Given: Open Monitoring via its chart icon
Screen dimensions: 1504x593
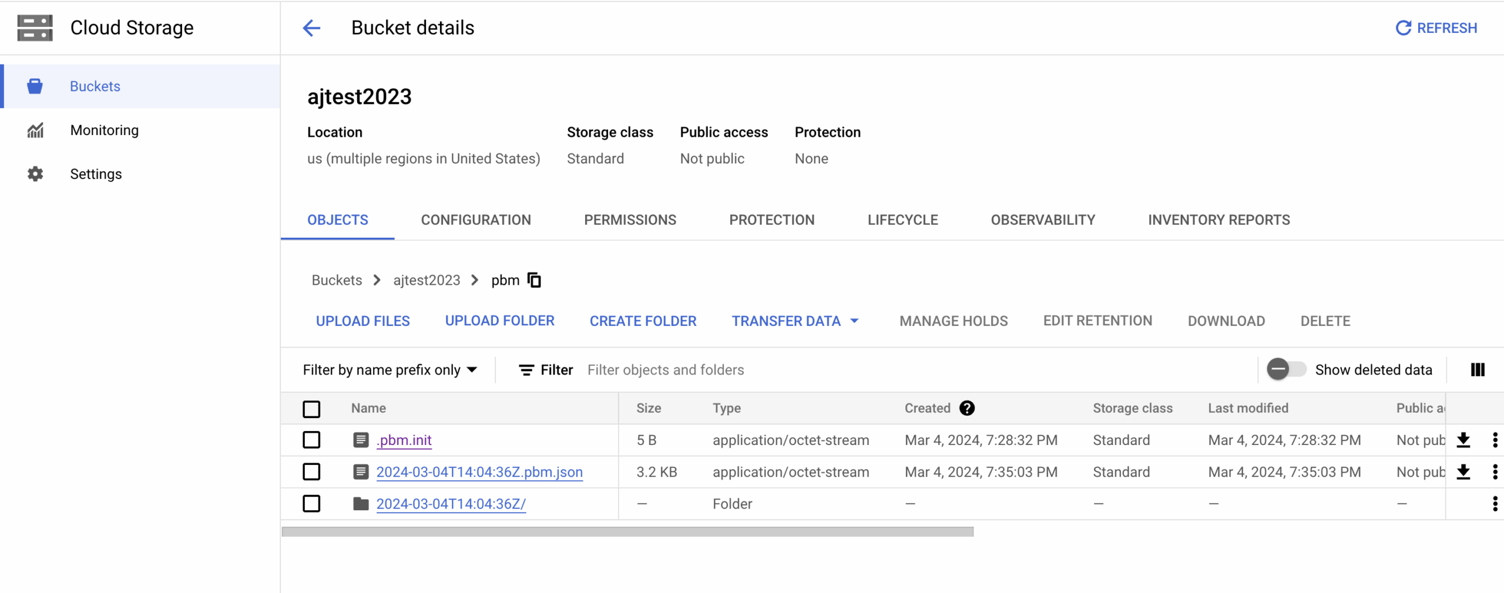Looking at the screenshot, I should pos(35,130).
